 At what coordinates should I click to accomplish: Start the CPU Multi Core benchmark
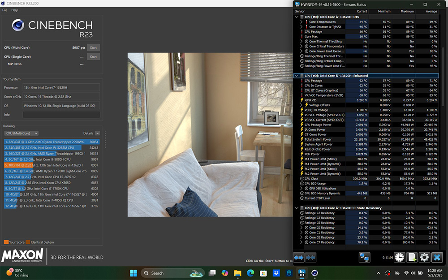tap(94, 48)
